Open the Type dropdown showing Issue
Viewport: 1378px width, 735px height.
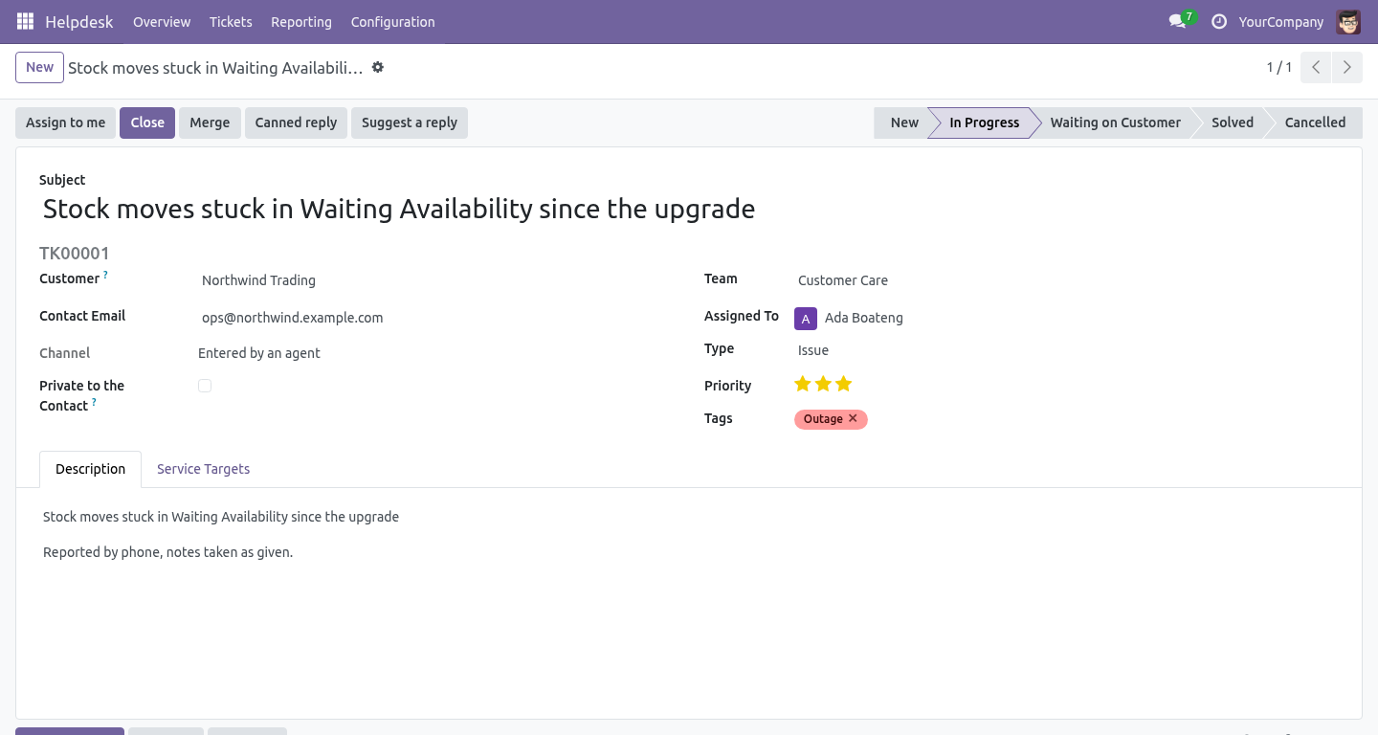[x=1066, y=350]
